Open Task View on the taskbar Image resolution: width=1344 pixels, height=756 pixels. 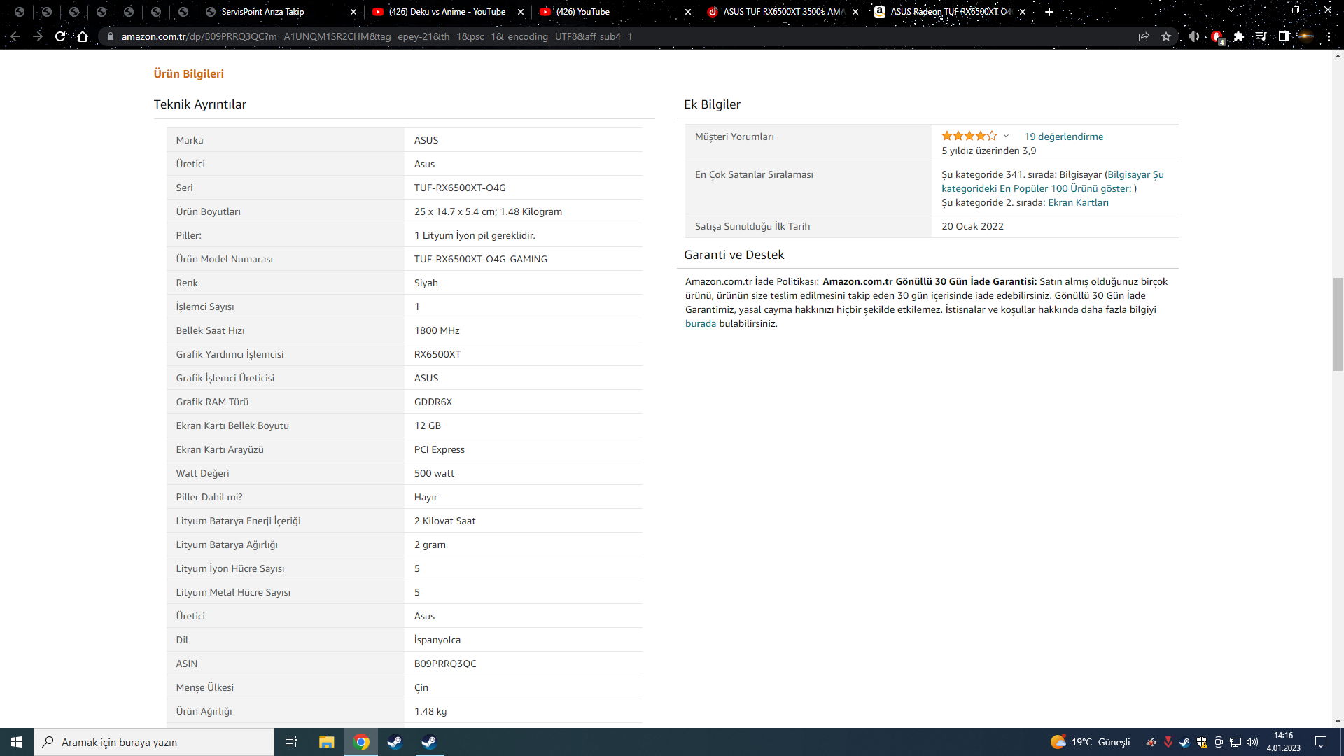291,742
